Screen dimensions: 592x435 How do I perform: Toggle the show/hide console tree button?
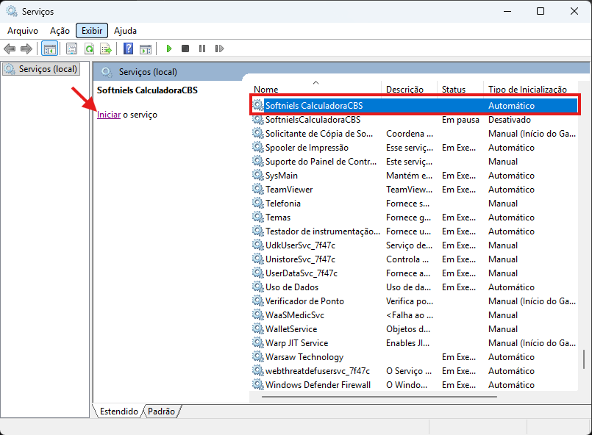49,48
